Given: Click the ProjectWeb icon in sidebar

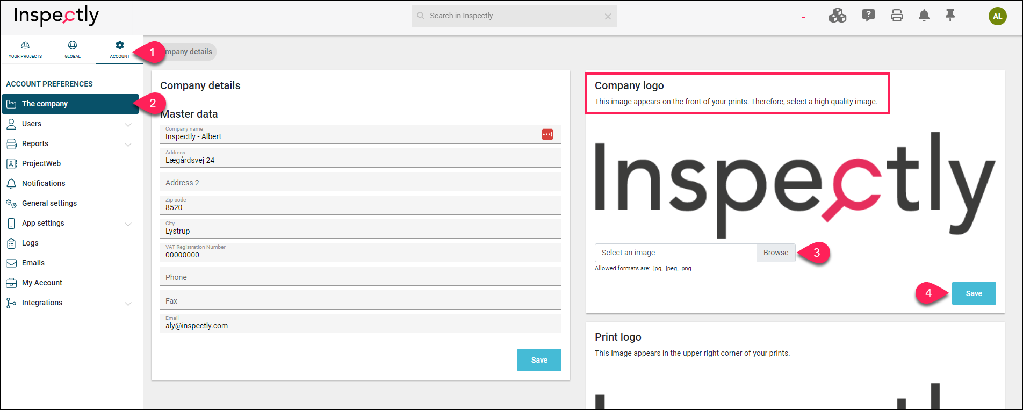Looking at the screenshot, I should [11, 163].
